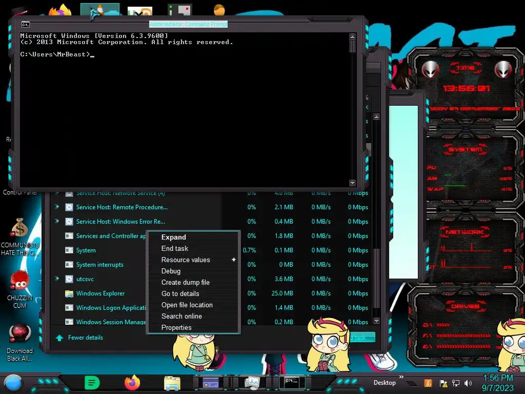525x394 pixels.
Task: Open the money bag desktop icon
Action: [x=19, y=227]
